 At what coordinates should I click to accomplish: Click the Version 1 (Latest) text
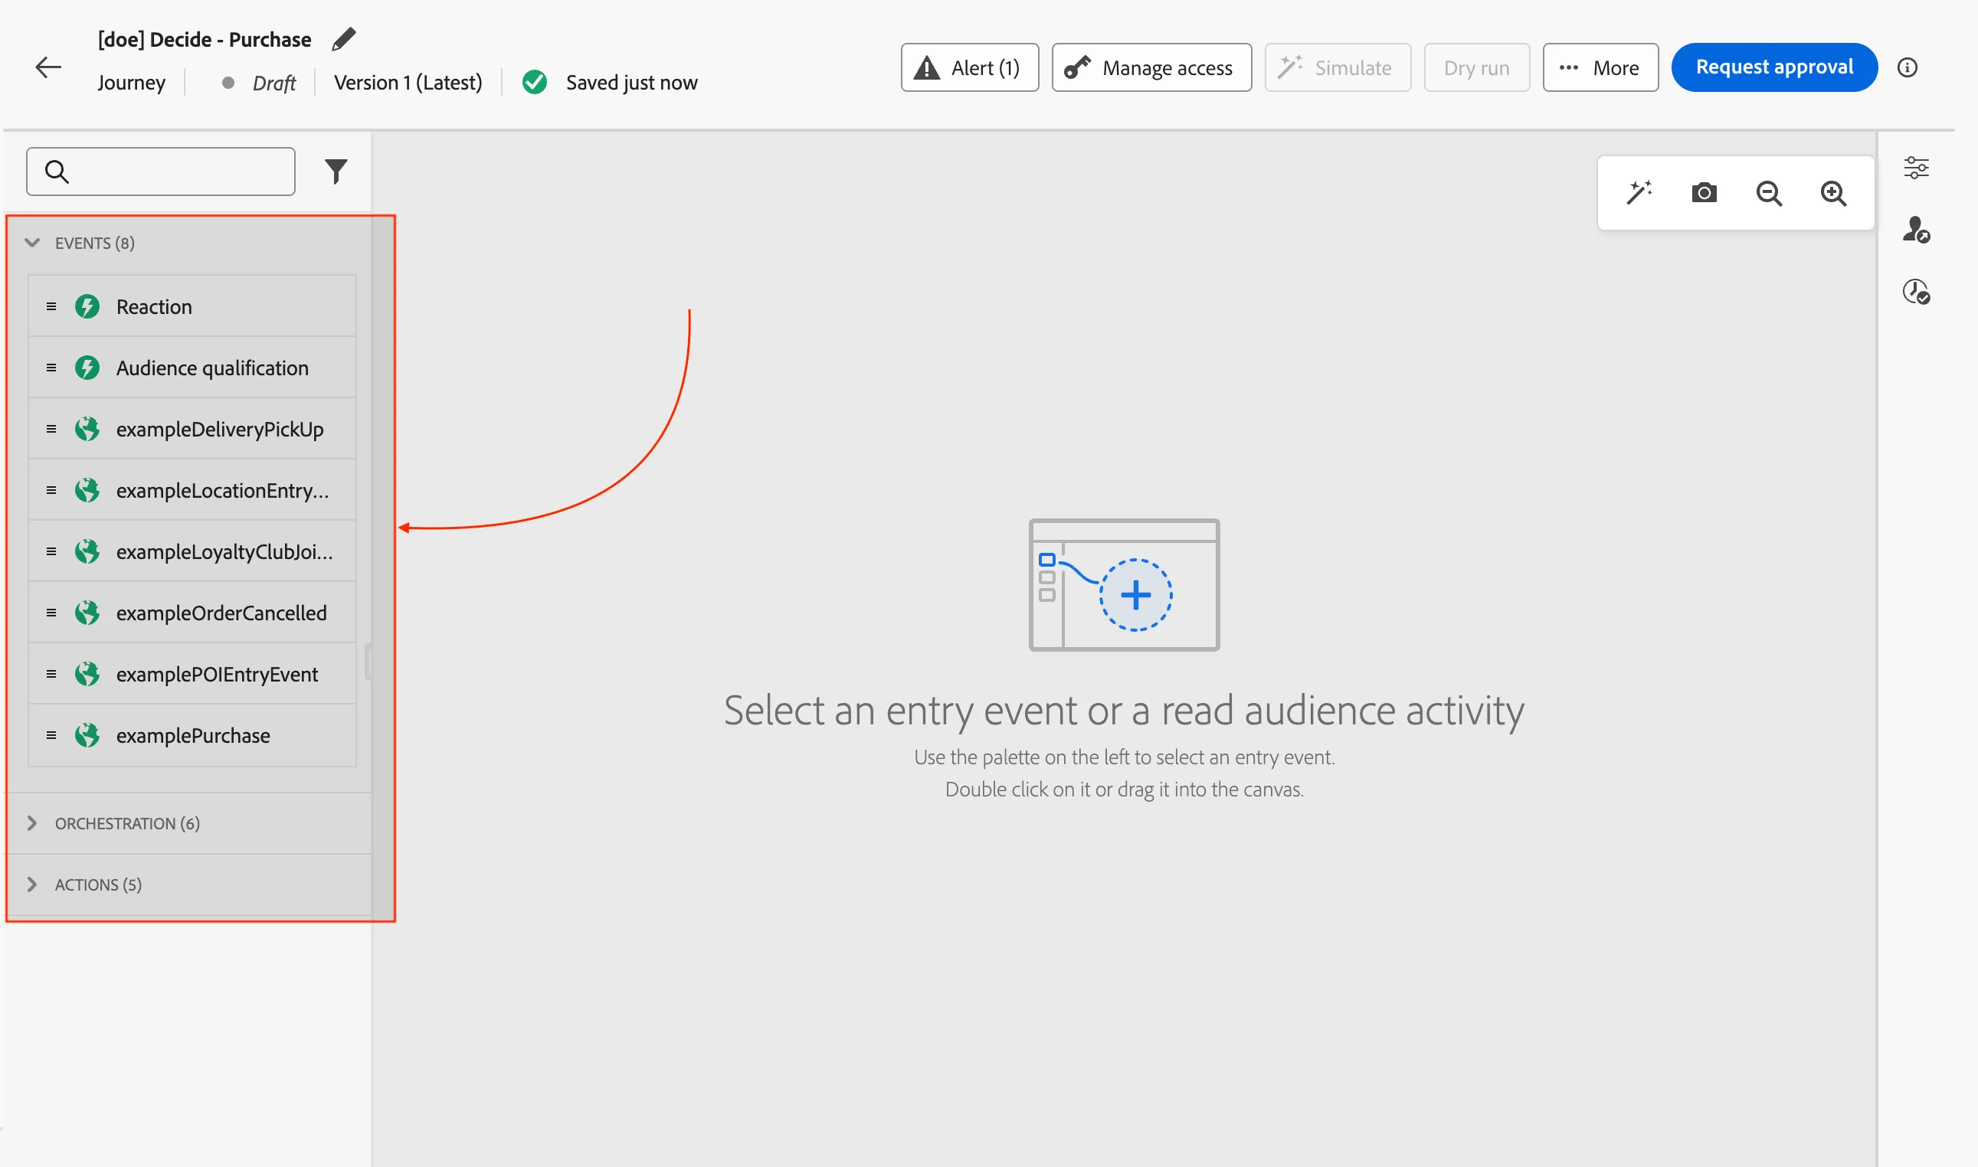(x=408, y=83)
